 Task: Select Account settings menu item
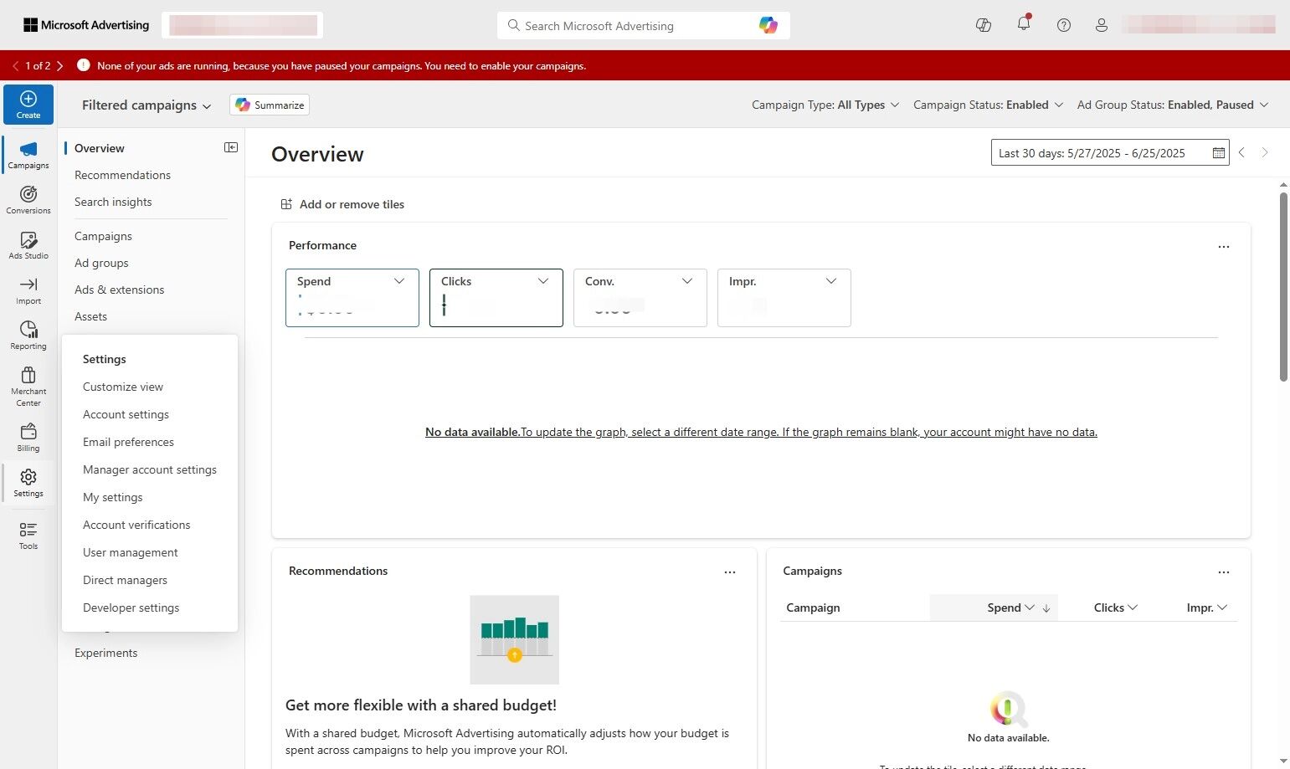[126, 414]
